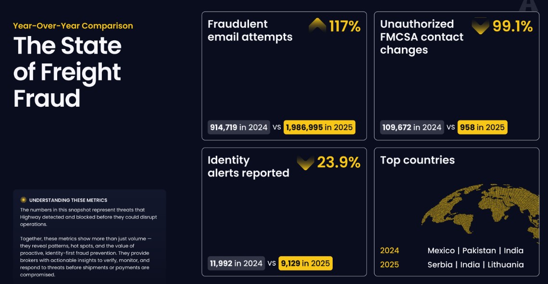Click the "Unauthorized FMCSA contact changes" heading
The image size is (548, 284).
tap(422, 37)
